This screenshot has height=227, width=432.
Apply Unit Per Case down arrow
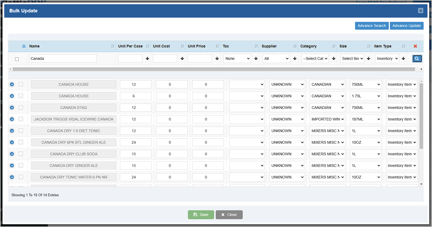pyautogui.click(x=147, y=59)
